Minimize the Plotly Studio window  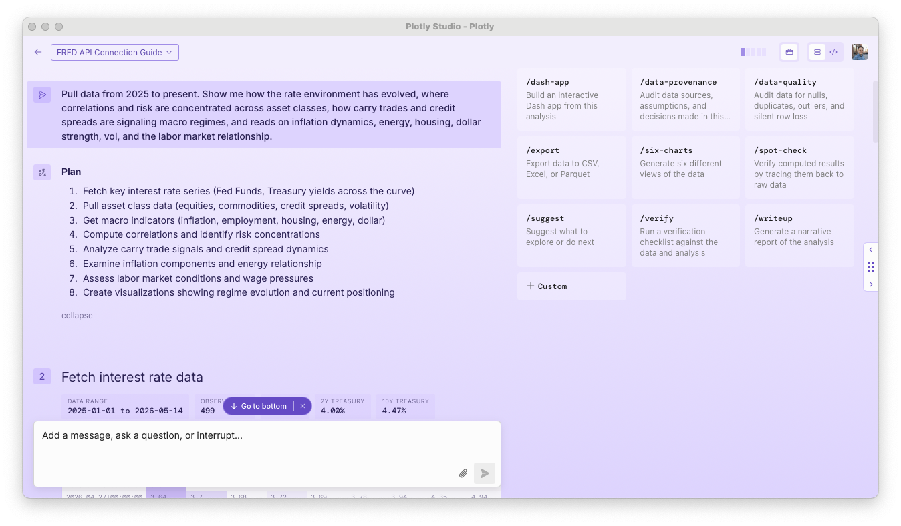coord(45,27)
